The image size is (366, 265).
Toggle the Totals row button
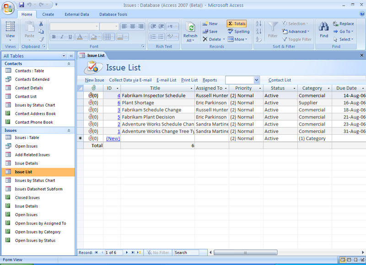coord(237,24)
